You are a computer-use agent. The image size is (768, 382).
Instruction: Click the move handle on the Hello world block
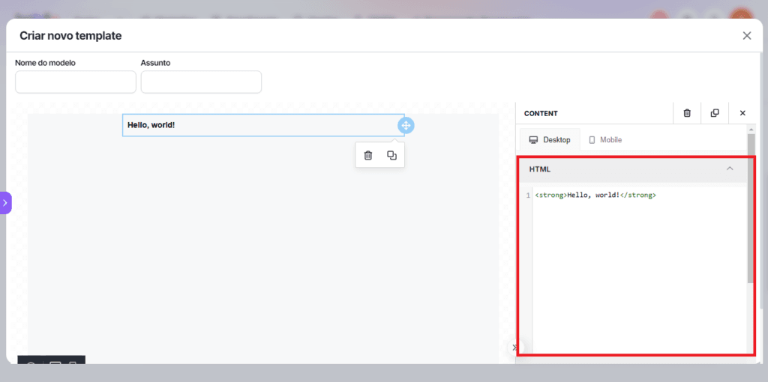click(x=406, y=125)
